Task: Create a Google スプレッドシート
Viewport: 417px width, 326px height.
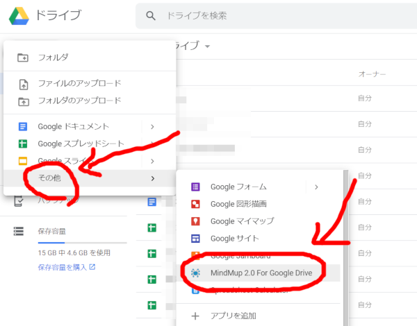Action: [x=81, y=144]
